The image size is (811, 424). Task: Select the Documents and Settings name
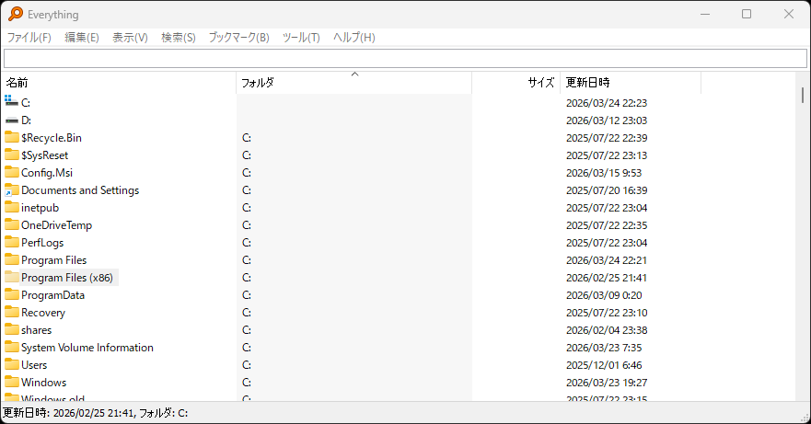click(80, 190)
